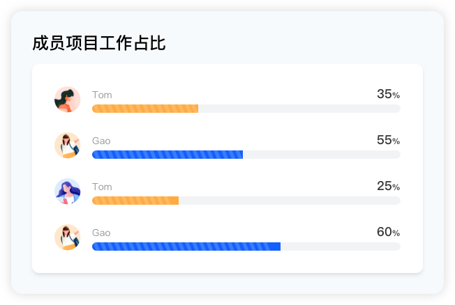This screenshot has width=455, height=305.
Task: Click the 成员项目工作占比 title
Action: pos(99,44)
